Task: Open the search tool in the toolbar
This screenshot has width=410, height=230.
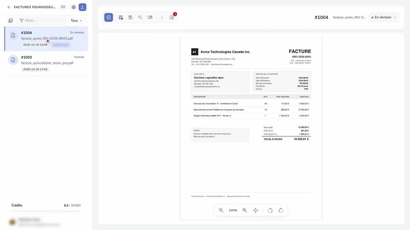Action: pyautogui.click(x=140, y=17)
